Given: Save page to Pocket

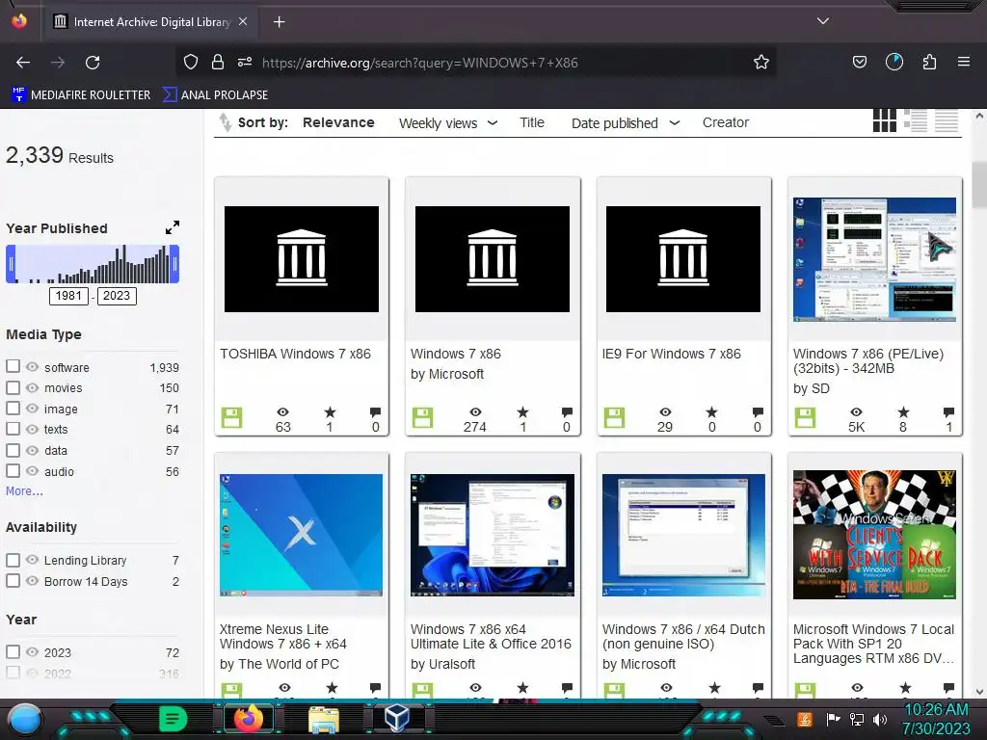Looking at the screenshot, I should (x=859, y=62).
